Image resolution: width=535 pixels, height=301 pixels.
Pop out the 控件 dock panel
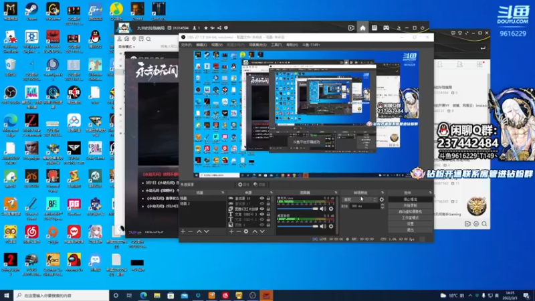pyautogui.click(x=430, y=193)
